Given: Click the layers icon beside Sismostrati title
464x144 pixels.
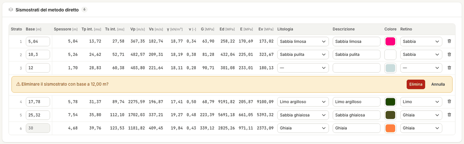Looking at the screenshot, I should tap(11, 9).
